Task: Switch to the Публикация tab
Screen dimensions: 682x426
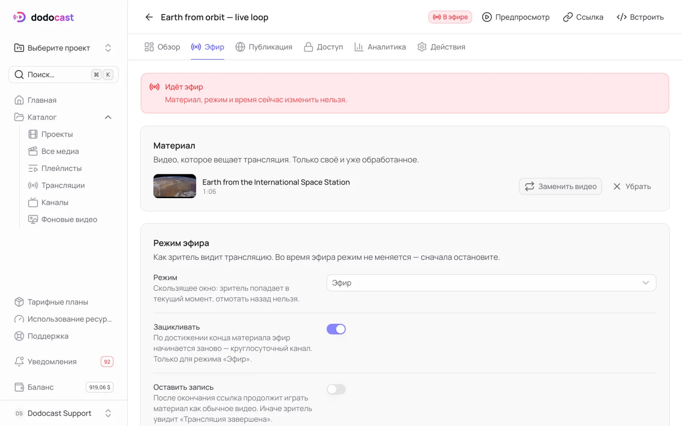Action: [264, 47]
